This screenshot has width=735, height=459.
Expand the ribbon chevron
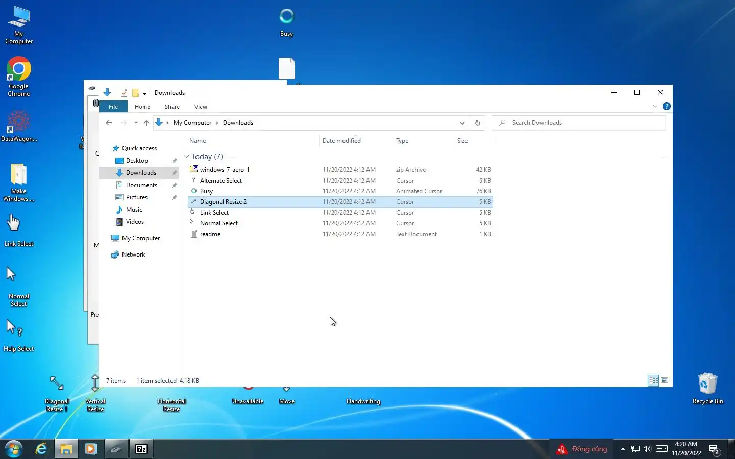655,106
